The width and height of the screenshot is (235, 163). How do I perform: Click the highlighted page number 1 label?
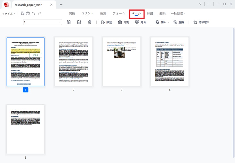[26, 90]
